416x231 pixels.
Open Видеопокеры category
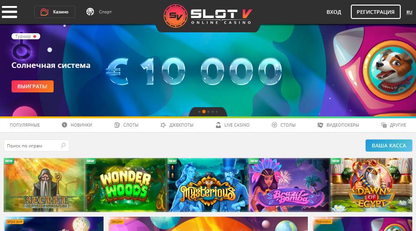[x=338, y=125]
